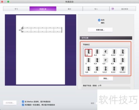Switch to the 新建乐谱 tab
Image resolution: width=139 pixels, height=110 pixels.
pos(43,9)
